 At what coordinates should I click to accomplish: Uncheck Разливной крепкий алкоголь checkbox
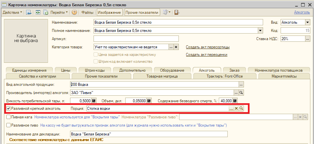click(9, 108)
